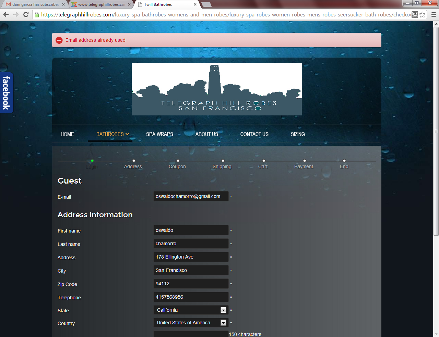The height and width of the screenshot is (337, 439).
Task: Close the www.telegraphillrobes.com tab
Action: pyautogui.click(x=129, y=4)
